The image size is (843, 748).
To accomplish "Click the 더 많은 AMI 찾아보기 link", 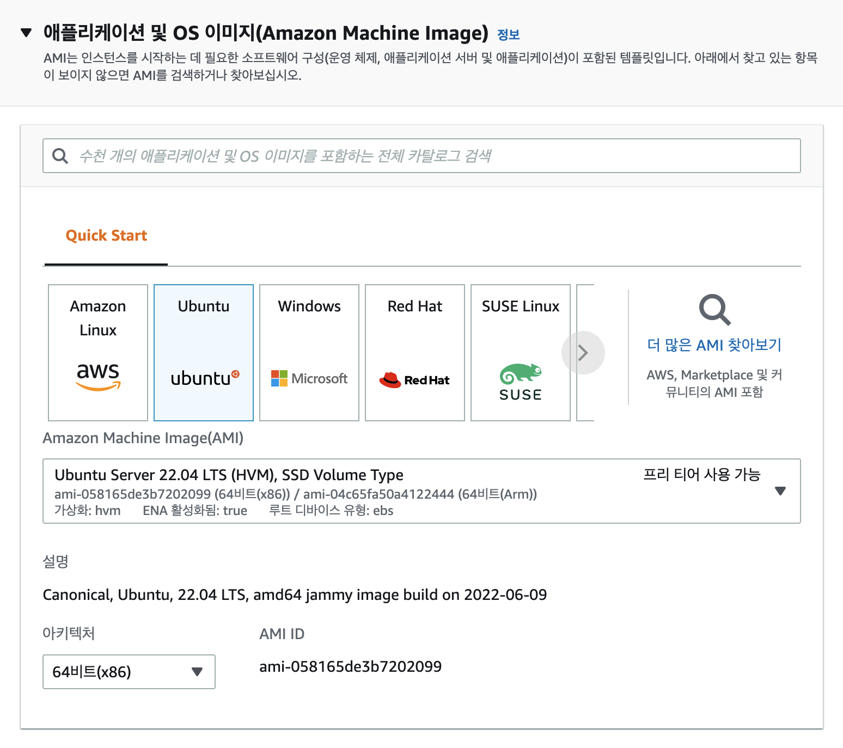I will (x=714, y=345).
